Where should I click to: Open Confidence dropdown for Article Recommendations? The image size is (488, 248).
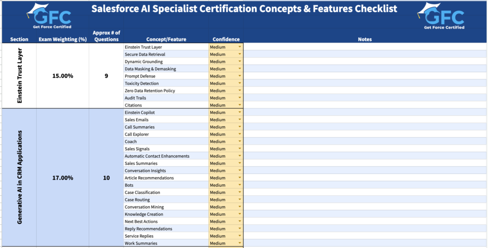(240, 178)
